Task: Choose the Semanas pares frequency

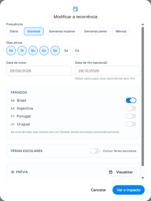Action: (x=95, y=31)
